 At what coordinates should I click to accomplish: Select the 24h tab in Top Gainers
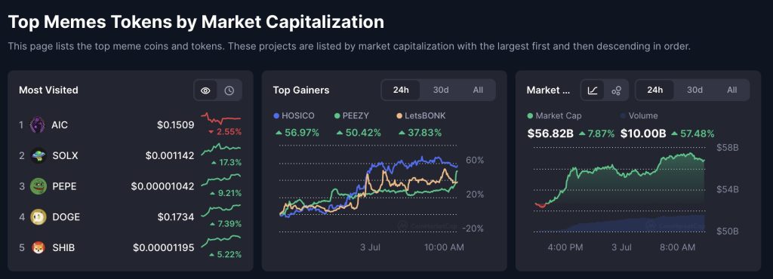(401, 90)
